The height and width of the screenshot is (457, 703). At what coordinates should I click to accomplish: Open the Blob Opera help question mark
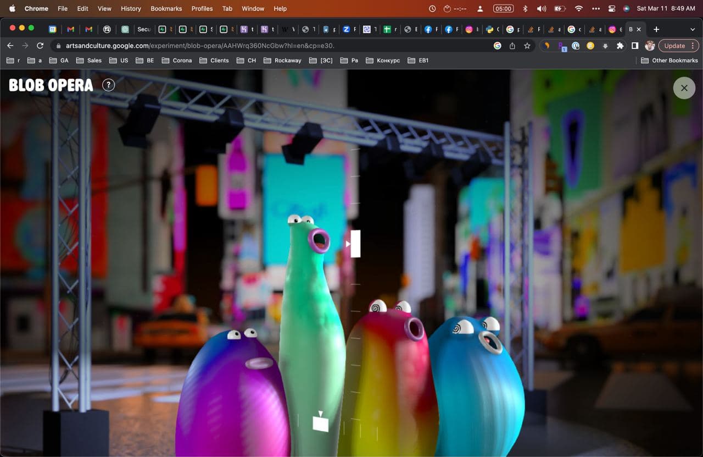[x=109, y=85]
